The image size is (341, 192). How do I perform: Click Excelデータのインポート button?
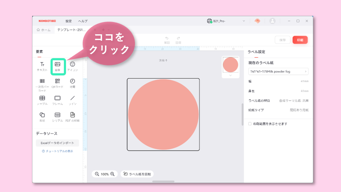tap(57, 143)
